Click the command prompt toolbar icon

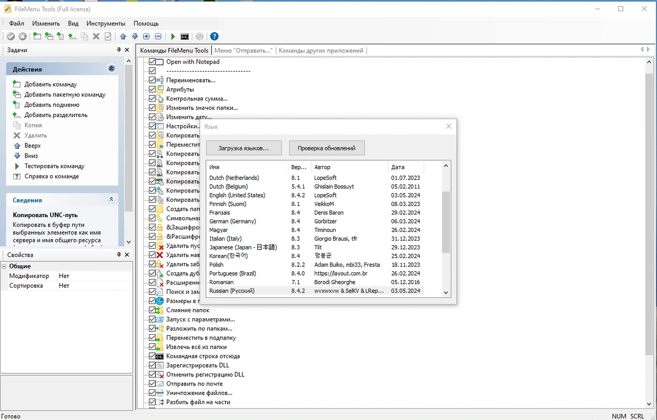click(x=185, y=37)
